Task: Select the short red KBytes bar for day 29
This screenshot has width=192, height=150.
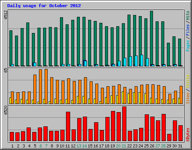Action: 169,137
